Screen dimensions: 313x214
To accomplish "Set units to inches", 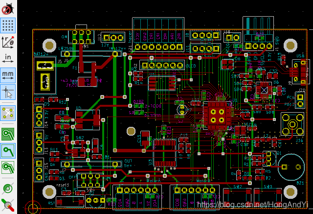I will pyautogui.click(x=8, y=58).
